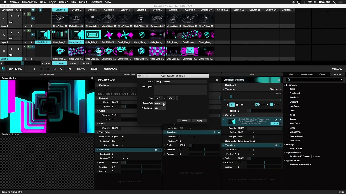
Task: Collapse the Generators group in Sources
Action: click(x=284, y=85)
